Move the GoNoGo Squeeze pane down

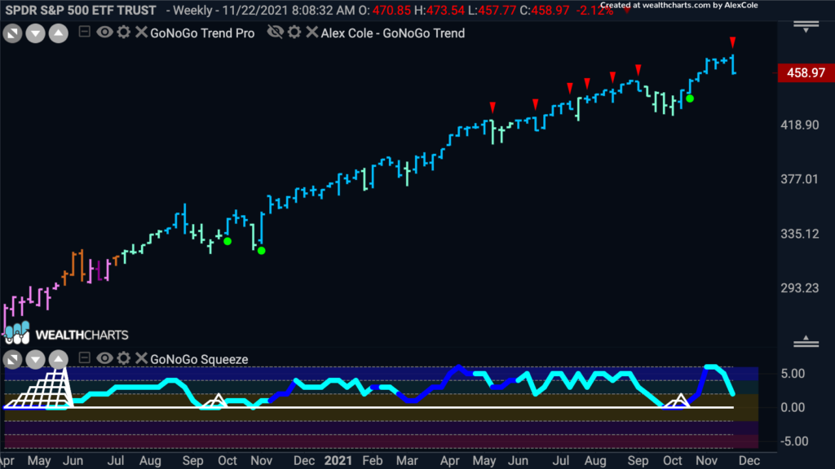(36, 359)
